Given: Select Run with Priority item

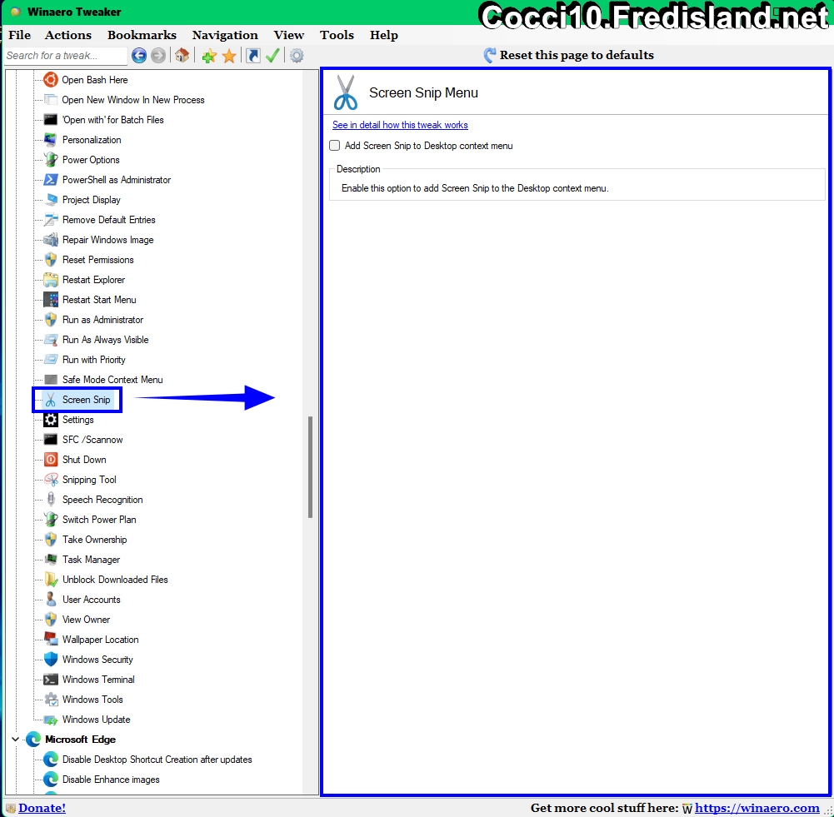Looking at the screenshot, I should pos(94,360).
